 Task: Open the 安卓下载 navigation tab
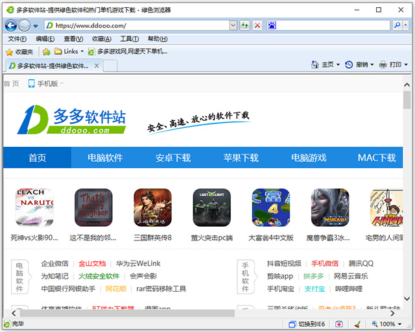click(x=173, y=157)
